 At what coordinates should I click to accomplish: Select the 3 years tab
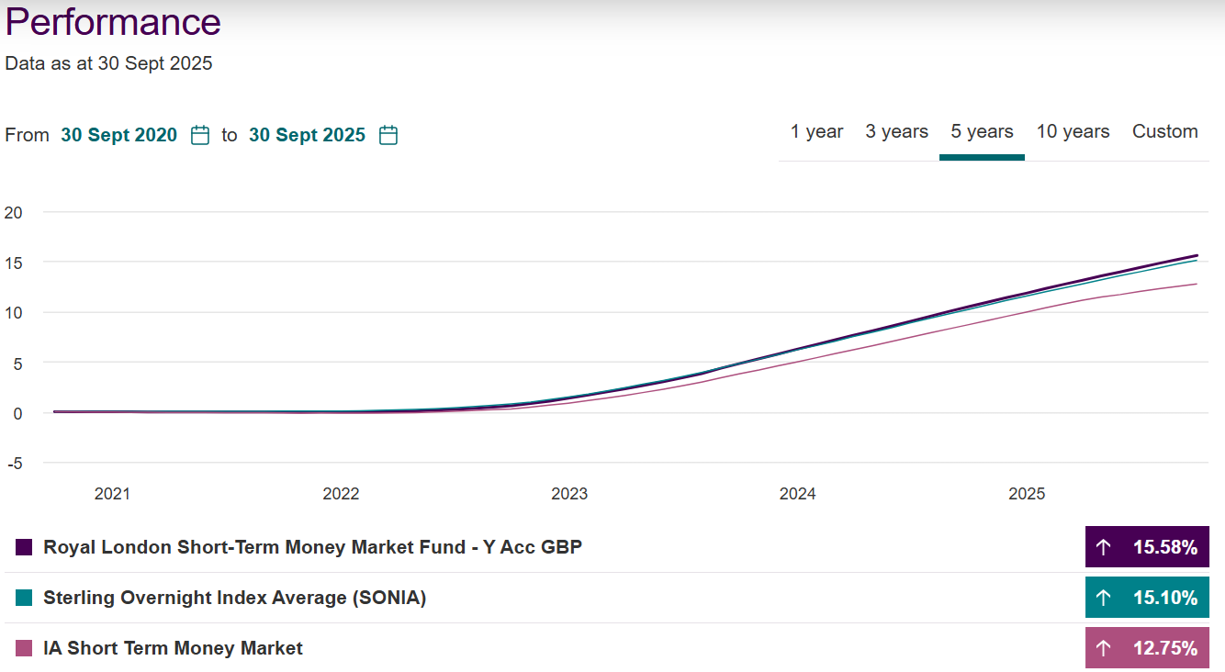896,132
